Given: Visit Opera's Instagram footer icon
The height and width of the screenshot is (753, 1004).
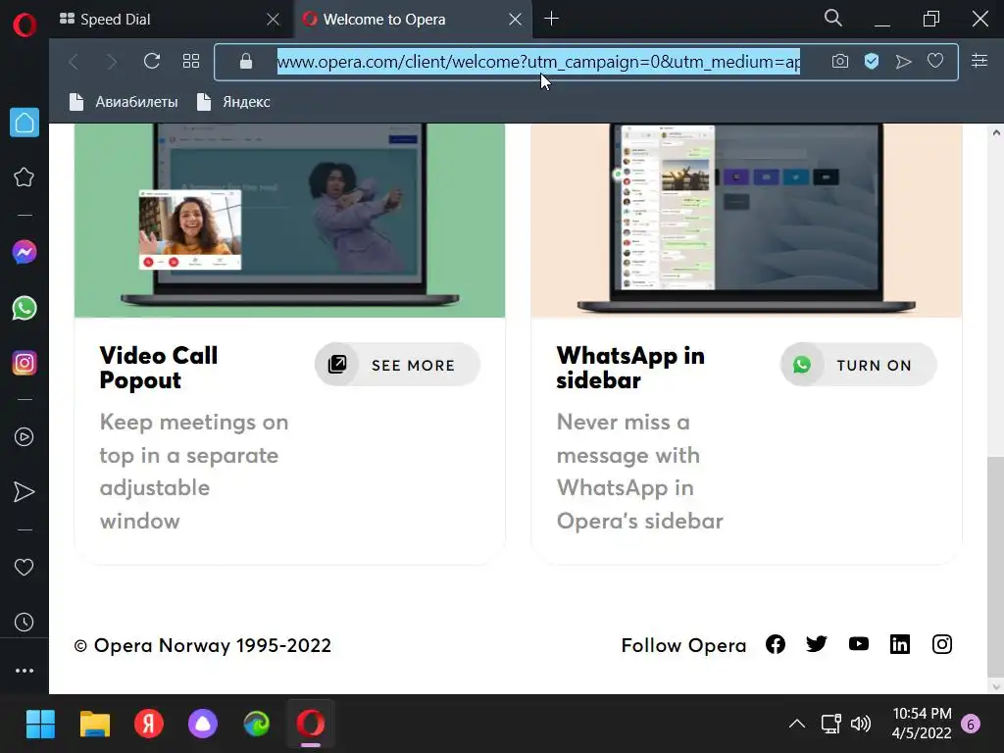Looking at the screenshot, I should (942, 644).
